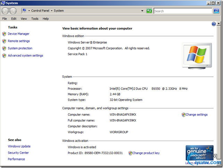Image resolution: width=223 pixels, height=168 pixels.
Task: Click the green Refresh button
Action: tap(149, 11)
